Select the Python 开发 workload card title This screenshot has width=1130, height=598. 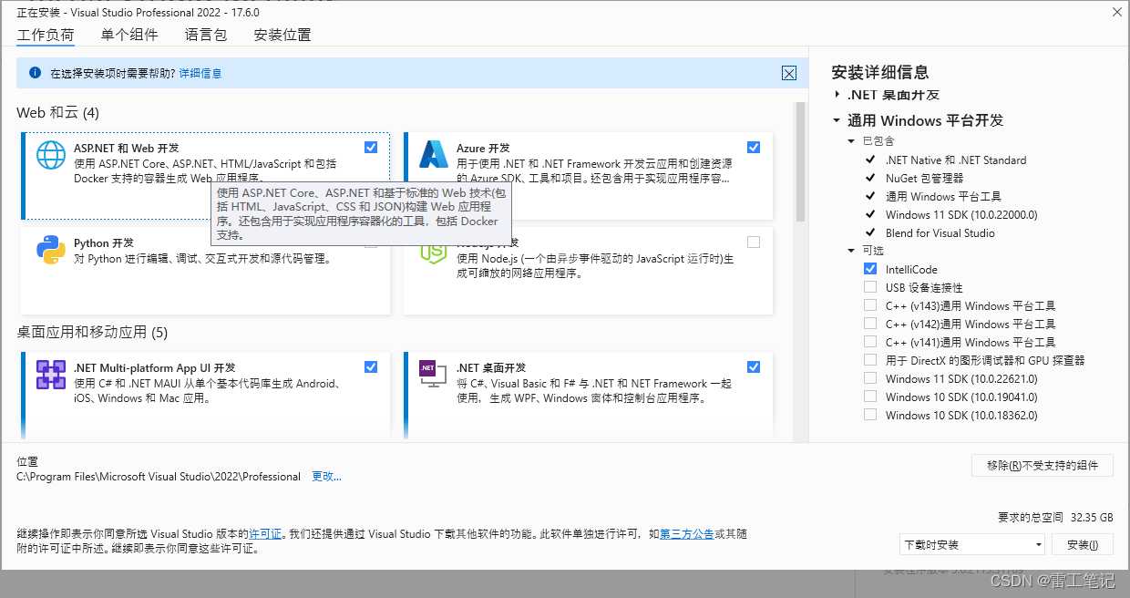(x=104, y=242)
